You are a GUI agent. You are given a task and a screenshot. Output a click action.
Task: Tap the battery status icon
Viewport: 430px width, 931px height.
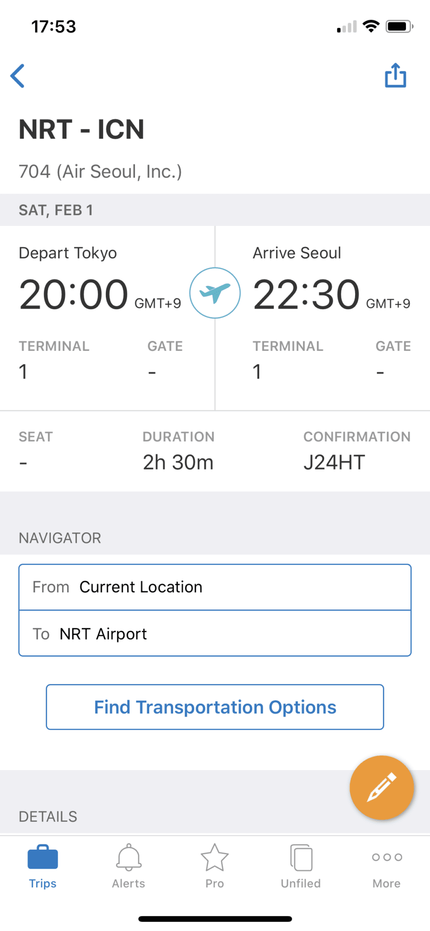(x=399, y=26)
